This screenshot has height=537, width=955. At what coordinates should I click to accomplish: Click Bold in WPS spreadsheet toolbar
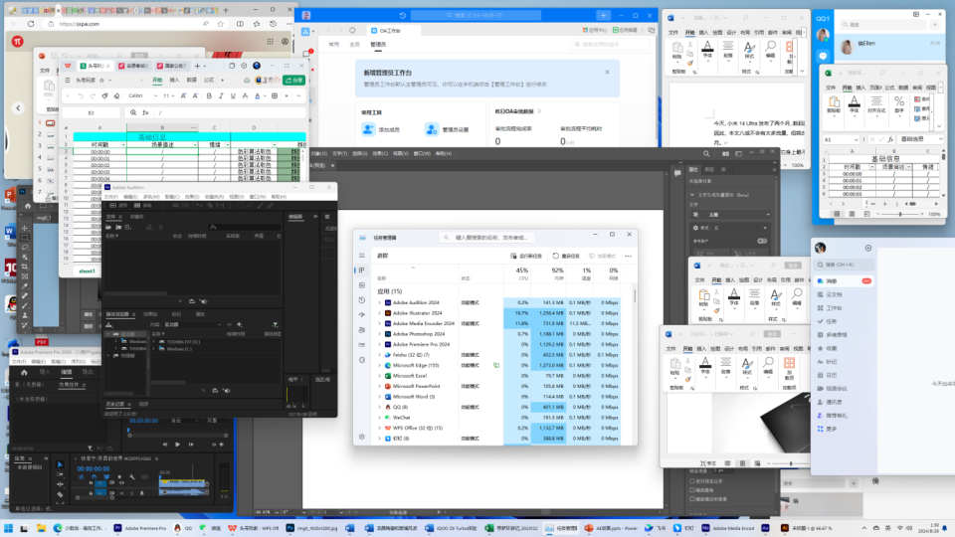(209, 95)
